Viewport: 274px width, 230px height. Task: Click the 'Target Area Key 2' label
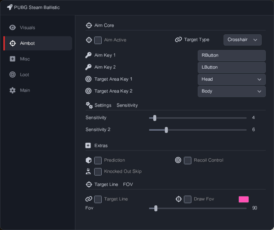(x=113, y=91)
